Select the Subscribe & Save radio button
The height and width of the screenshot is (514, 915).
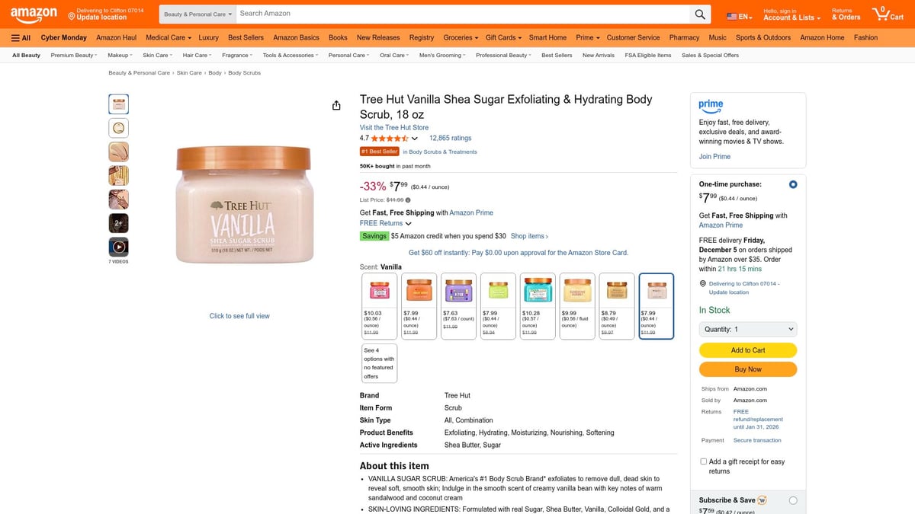tap(793, 500)
